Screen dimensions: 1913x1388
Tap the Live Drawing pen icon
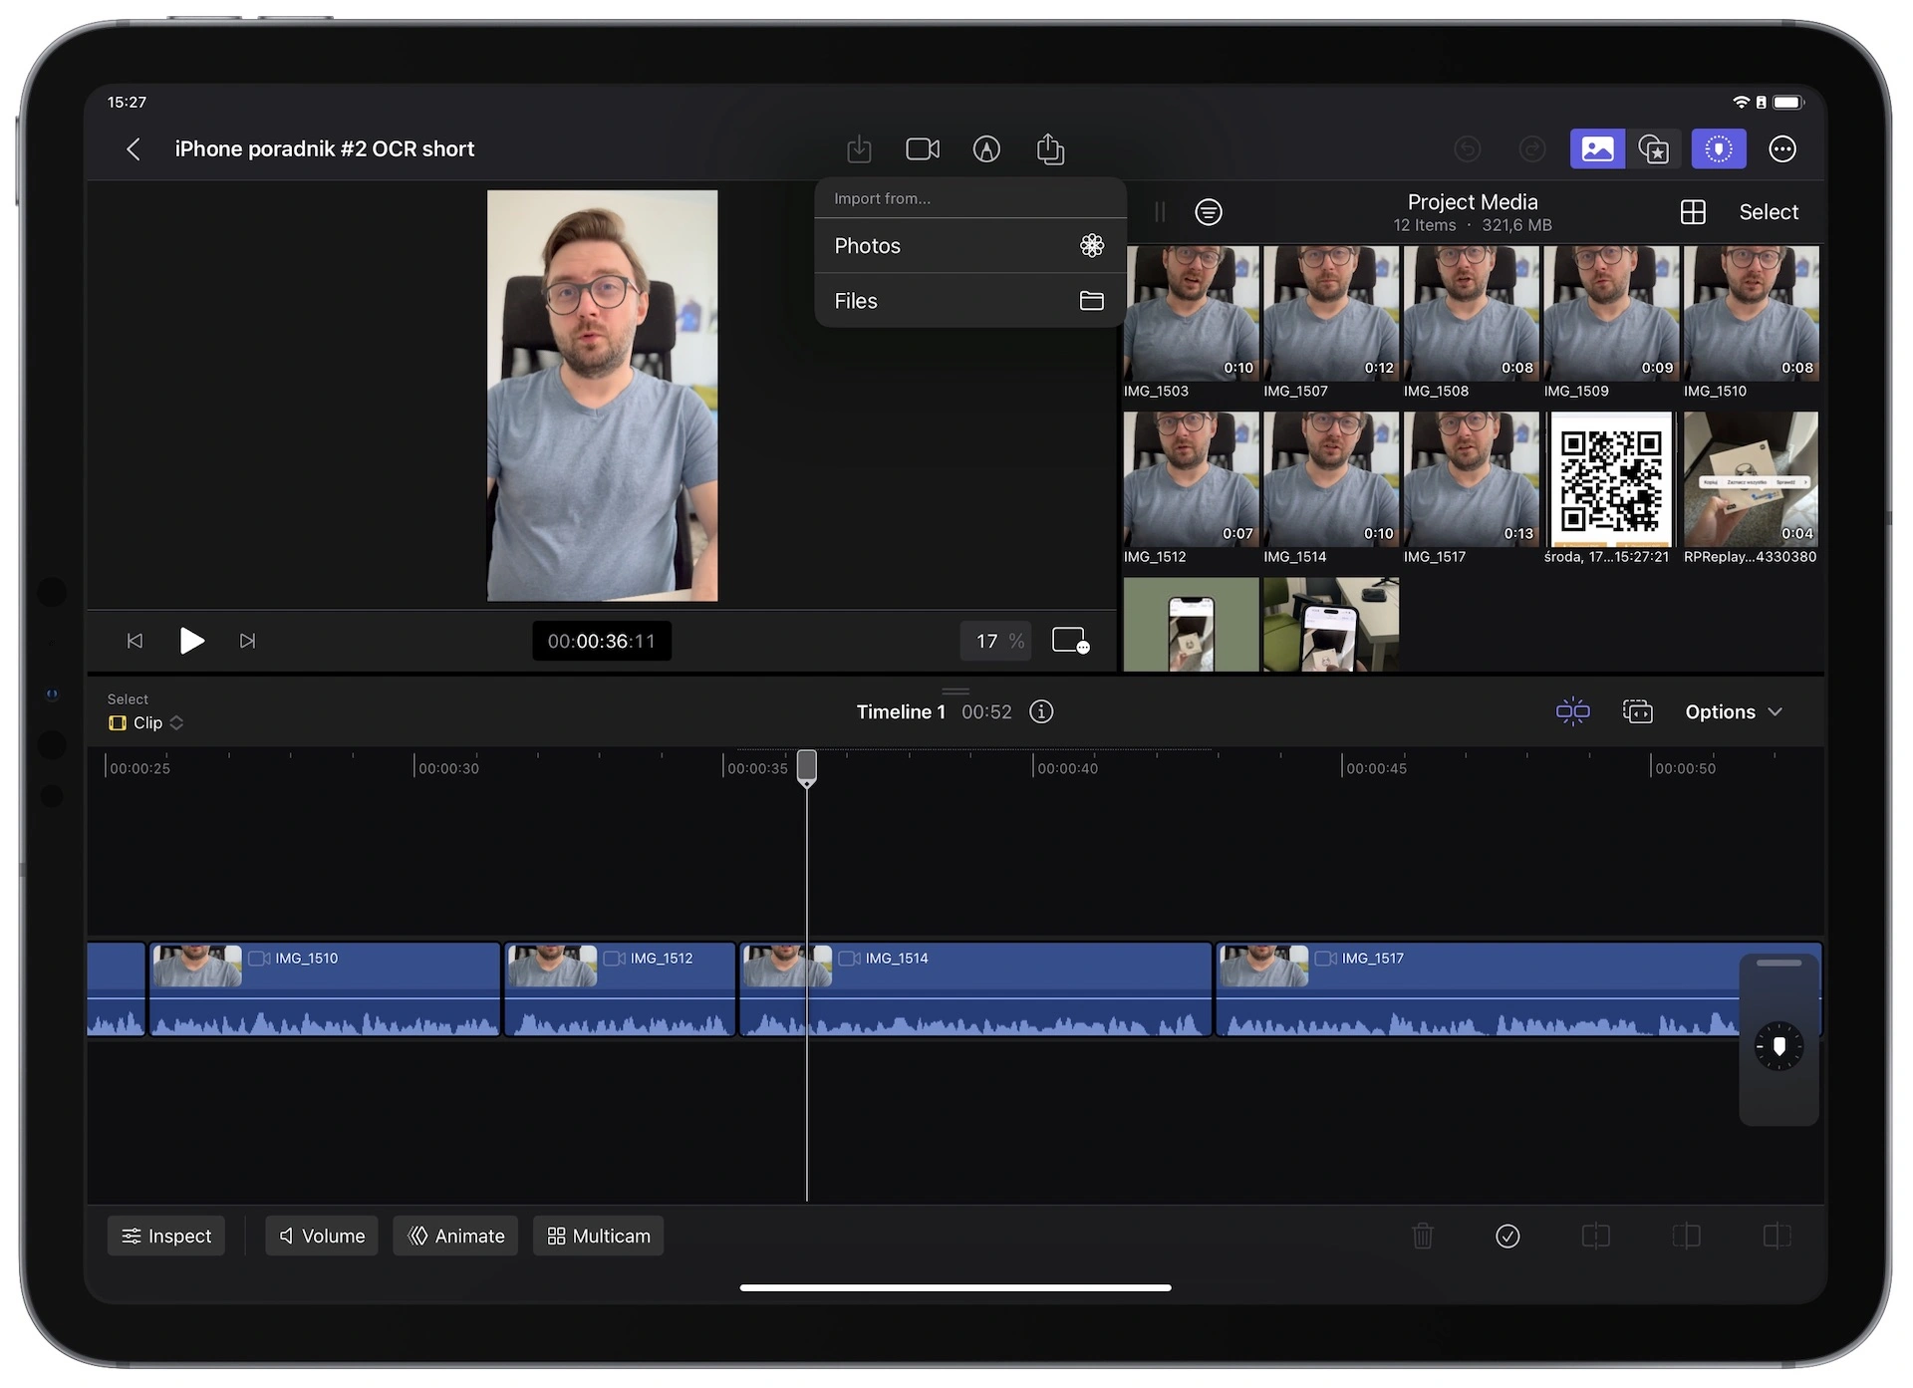pyautogui.click(x=986, y=149)
